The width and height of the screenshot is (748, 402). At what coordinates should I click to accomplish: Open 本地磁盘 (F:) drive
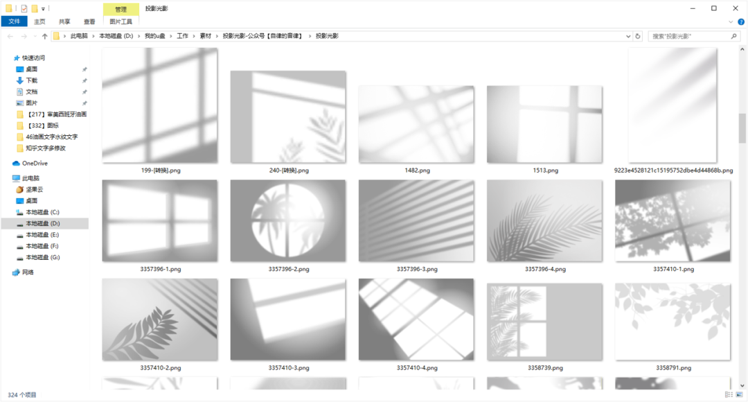pyautogui.click(x=42, y=246)
